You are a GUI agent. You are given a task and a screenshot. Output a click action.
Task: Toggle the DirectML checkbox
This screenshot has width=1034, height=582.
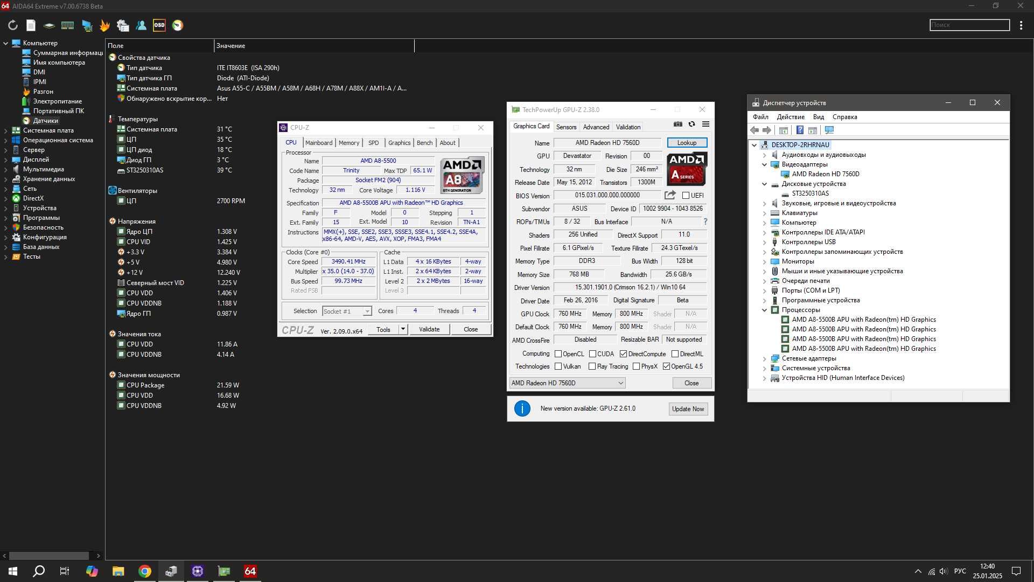coord(675,354)
